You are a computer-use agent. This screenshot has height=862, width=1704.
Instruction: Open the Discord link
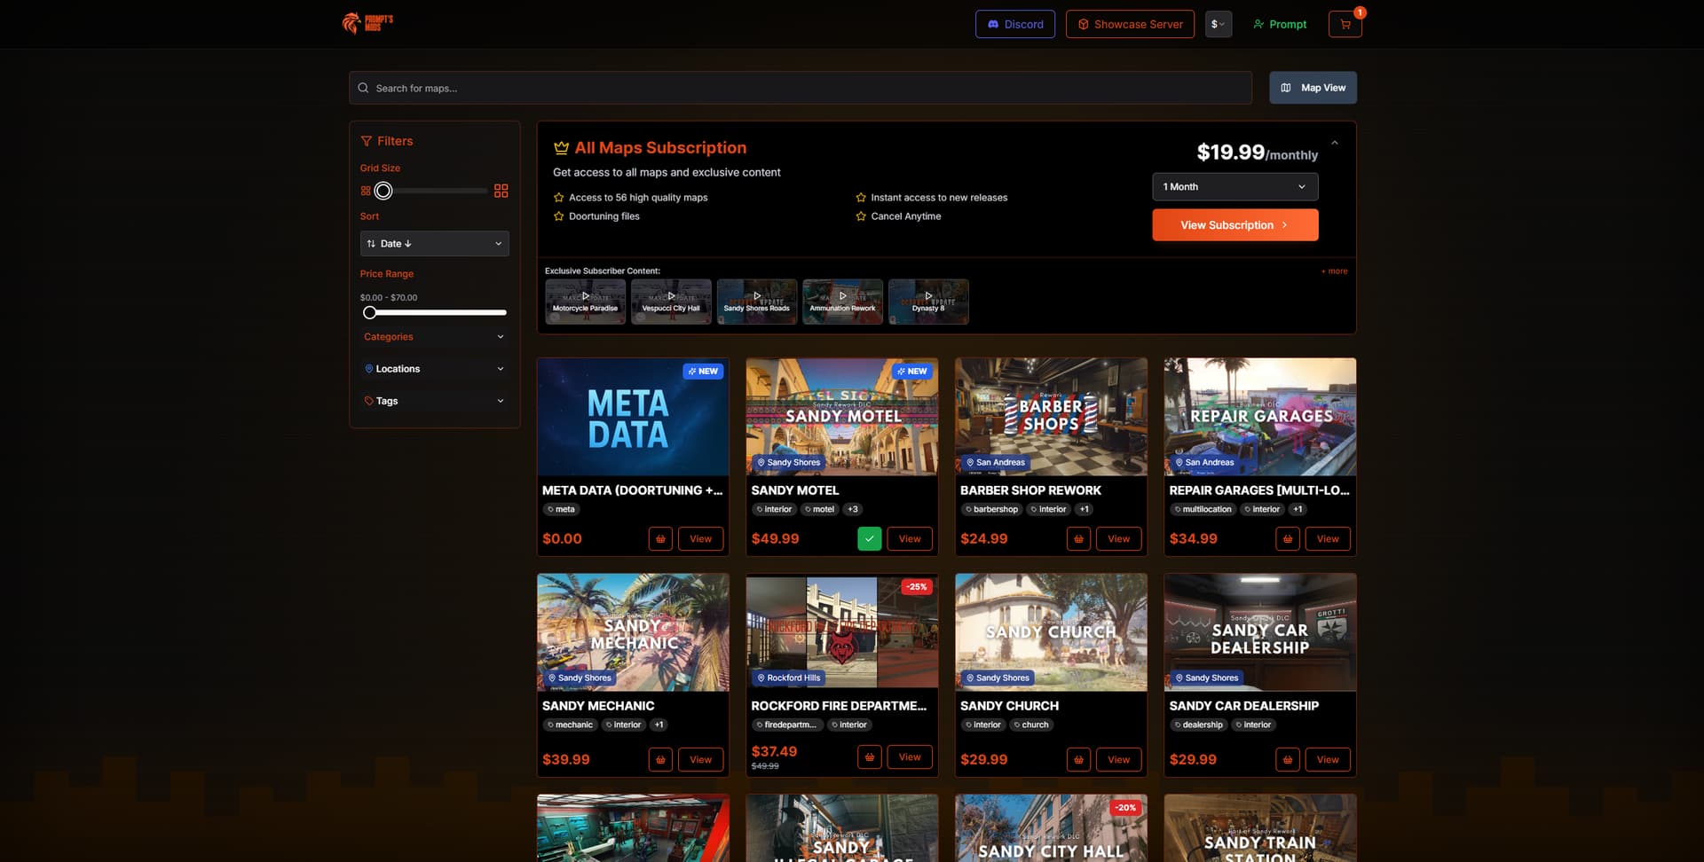[1015, 24]
